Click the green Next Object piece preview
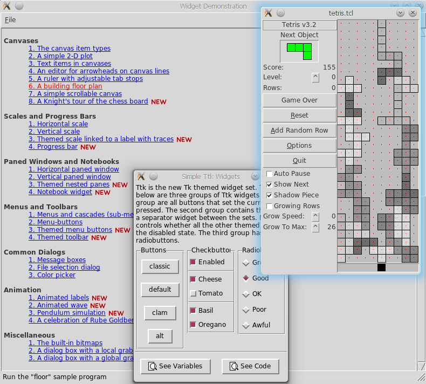 pos(299,51)
